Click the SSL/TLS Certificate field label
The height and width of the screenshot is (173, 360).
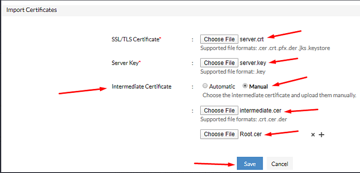click(136, 39)
